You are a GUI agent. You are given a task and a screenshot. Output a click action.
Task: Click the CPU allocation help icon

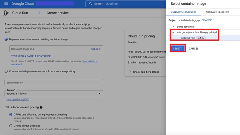[x=41, y=107]
